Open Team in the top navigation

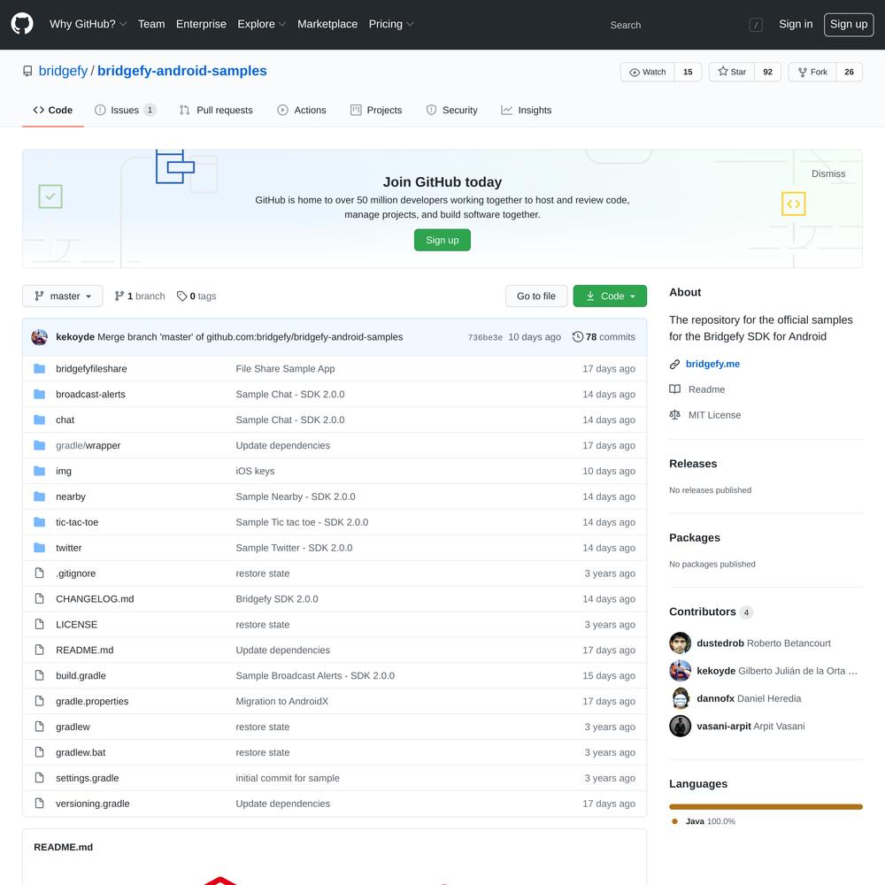pyautogui.click(x=151, y=24)
